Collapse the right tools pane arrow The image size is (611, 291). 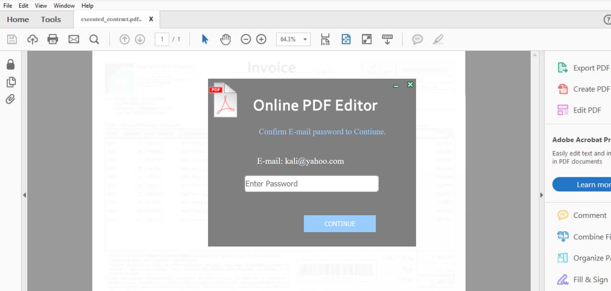click(541, 195)
